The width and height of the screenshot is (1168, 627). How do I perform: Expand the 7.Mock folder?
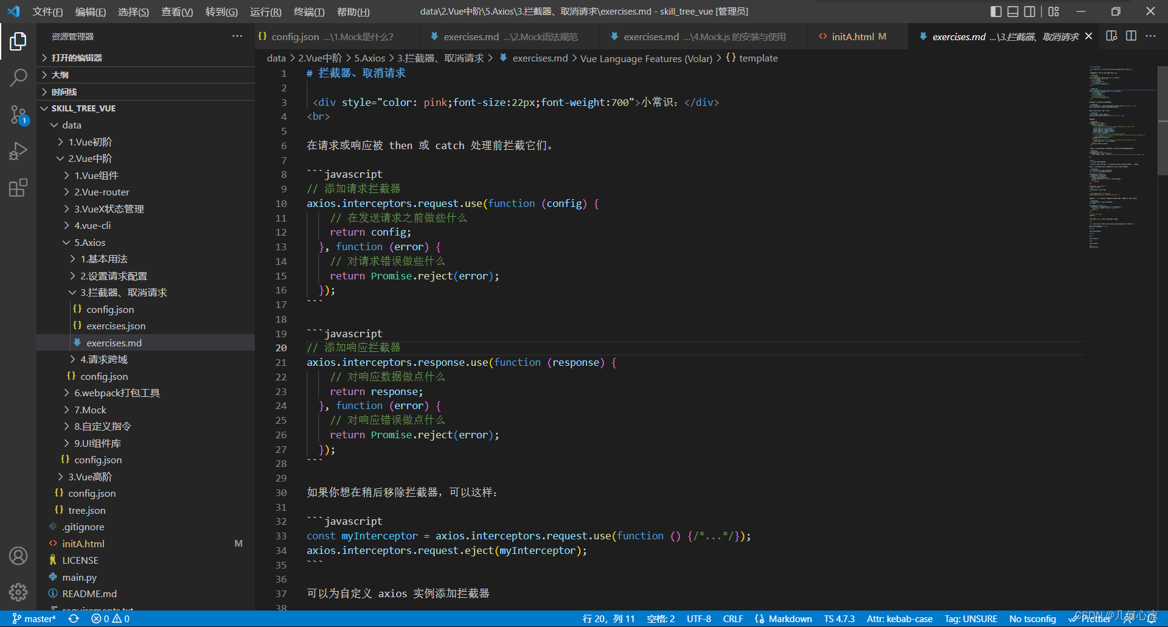[146, 410]
